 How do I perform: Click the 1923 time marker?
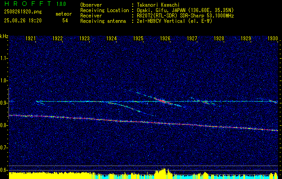pyautogui.click(x=84, y=38)
